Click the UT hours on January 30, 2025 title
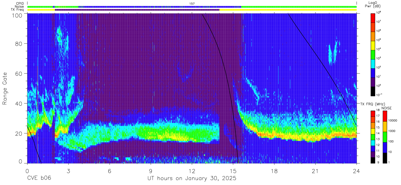 tap(192, 178)
